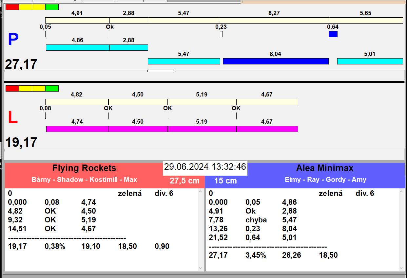The image size is (407, 278).
Task: Select the cyan bar labeled 4,86
Action: 78,47
